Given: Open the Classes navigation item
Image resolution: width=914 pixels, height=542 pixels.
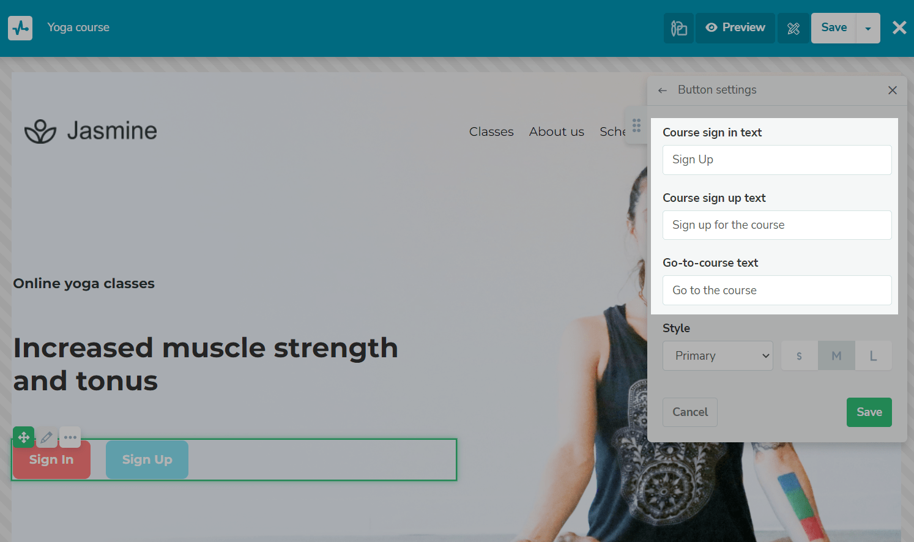Looking at the screenshot, I should tap(491, 132).
